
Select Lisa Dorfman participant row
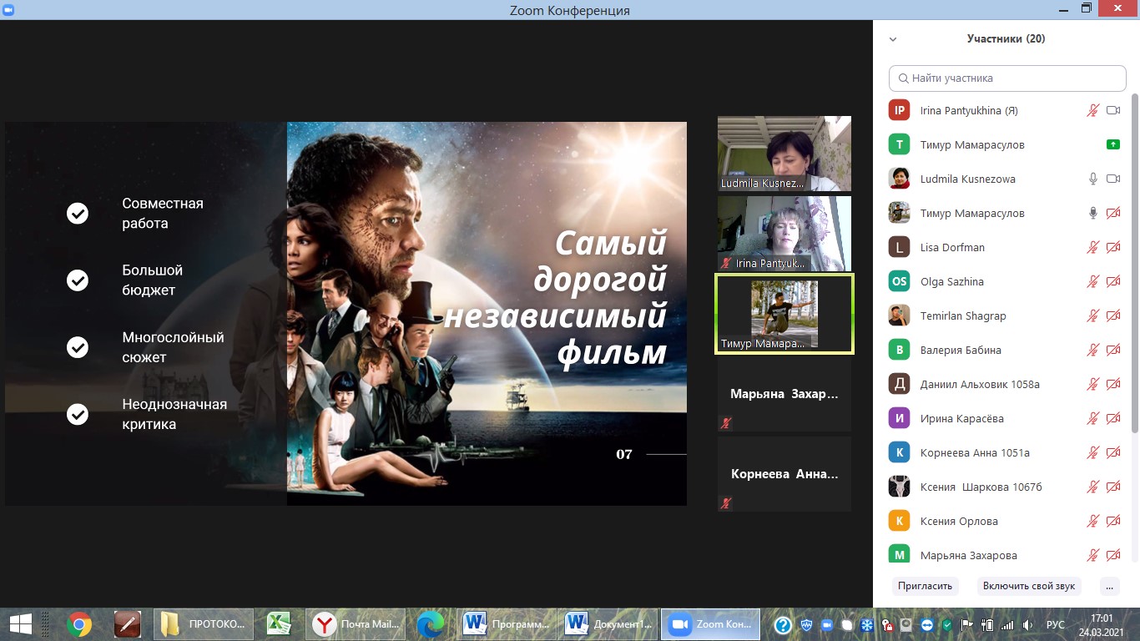(x=1007, y=247)
